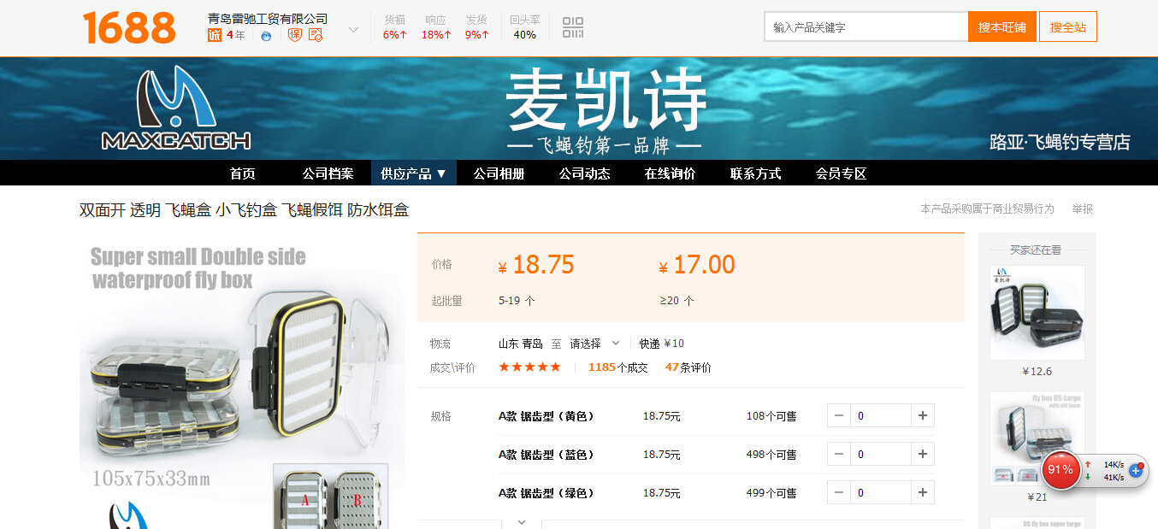Expand company info chevron in header
This screenshot has height=529, width=1158.
pos(353,30)
